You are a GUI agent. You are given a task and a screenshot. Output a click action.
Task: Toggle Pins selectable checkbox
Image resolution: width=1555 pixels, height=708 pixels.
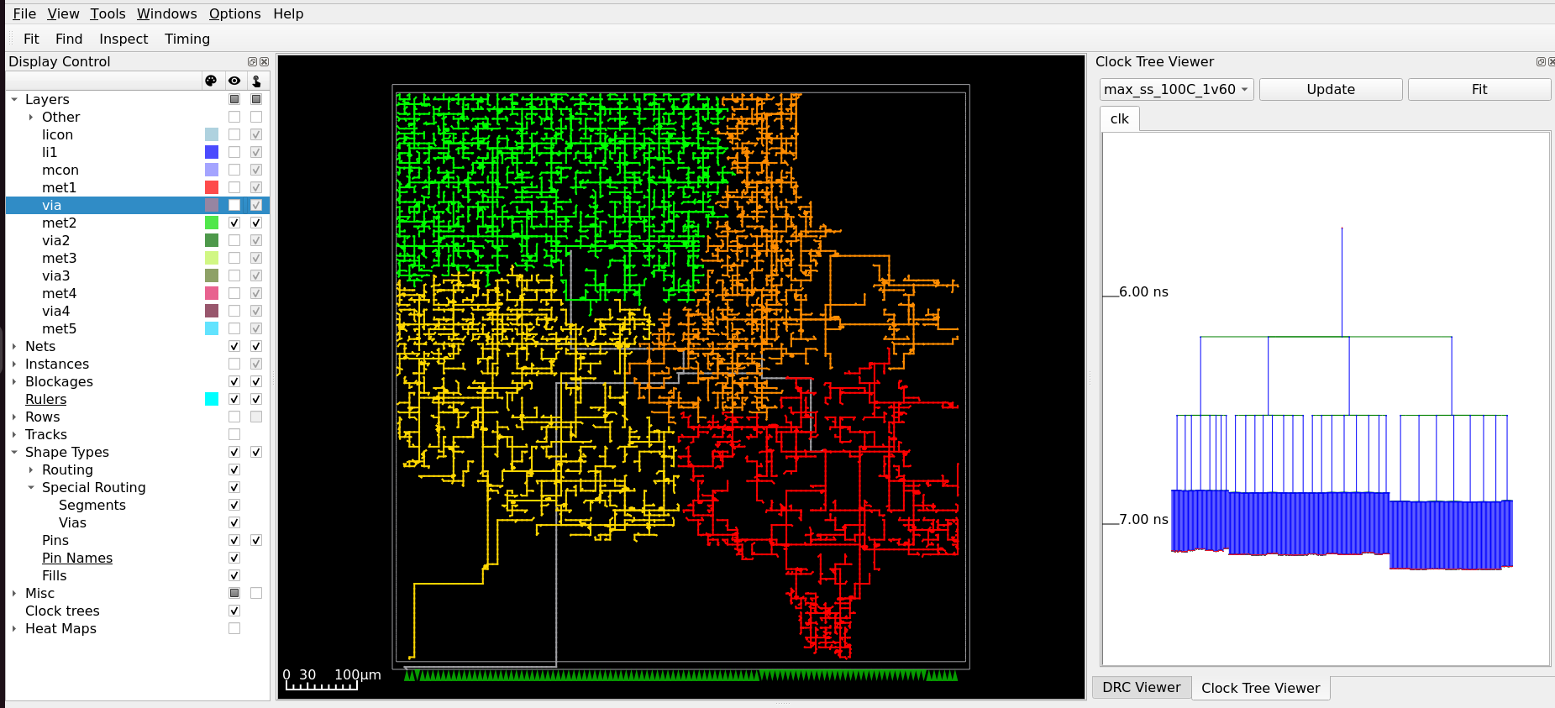[x=256, y=540]
